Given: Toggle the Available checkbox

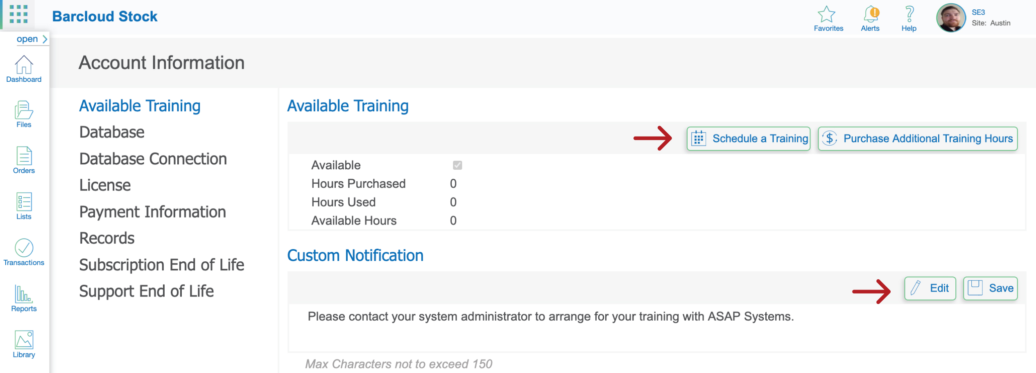Looking at the screenshot, I should pos(457,165).
